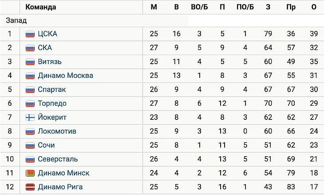Click the flag icon next to СКА
The width and height of the screenshot is (324, 196).
[x=30, y=48]
